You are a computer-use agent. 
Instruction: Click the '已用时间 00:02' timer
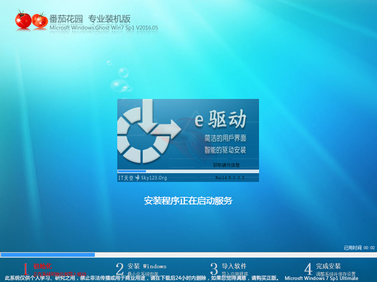click(359, 248)
